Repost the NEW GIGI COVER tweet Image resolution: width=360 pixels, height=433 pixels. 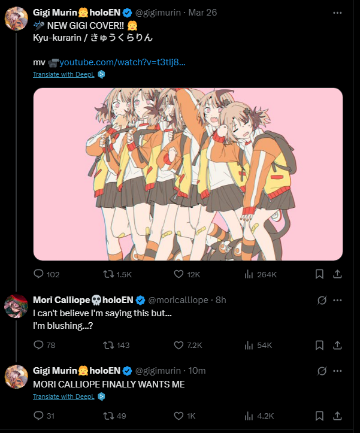coord(108,274)
